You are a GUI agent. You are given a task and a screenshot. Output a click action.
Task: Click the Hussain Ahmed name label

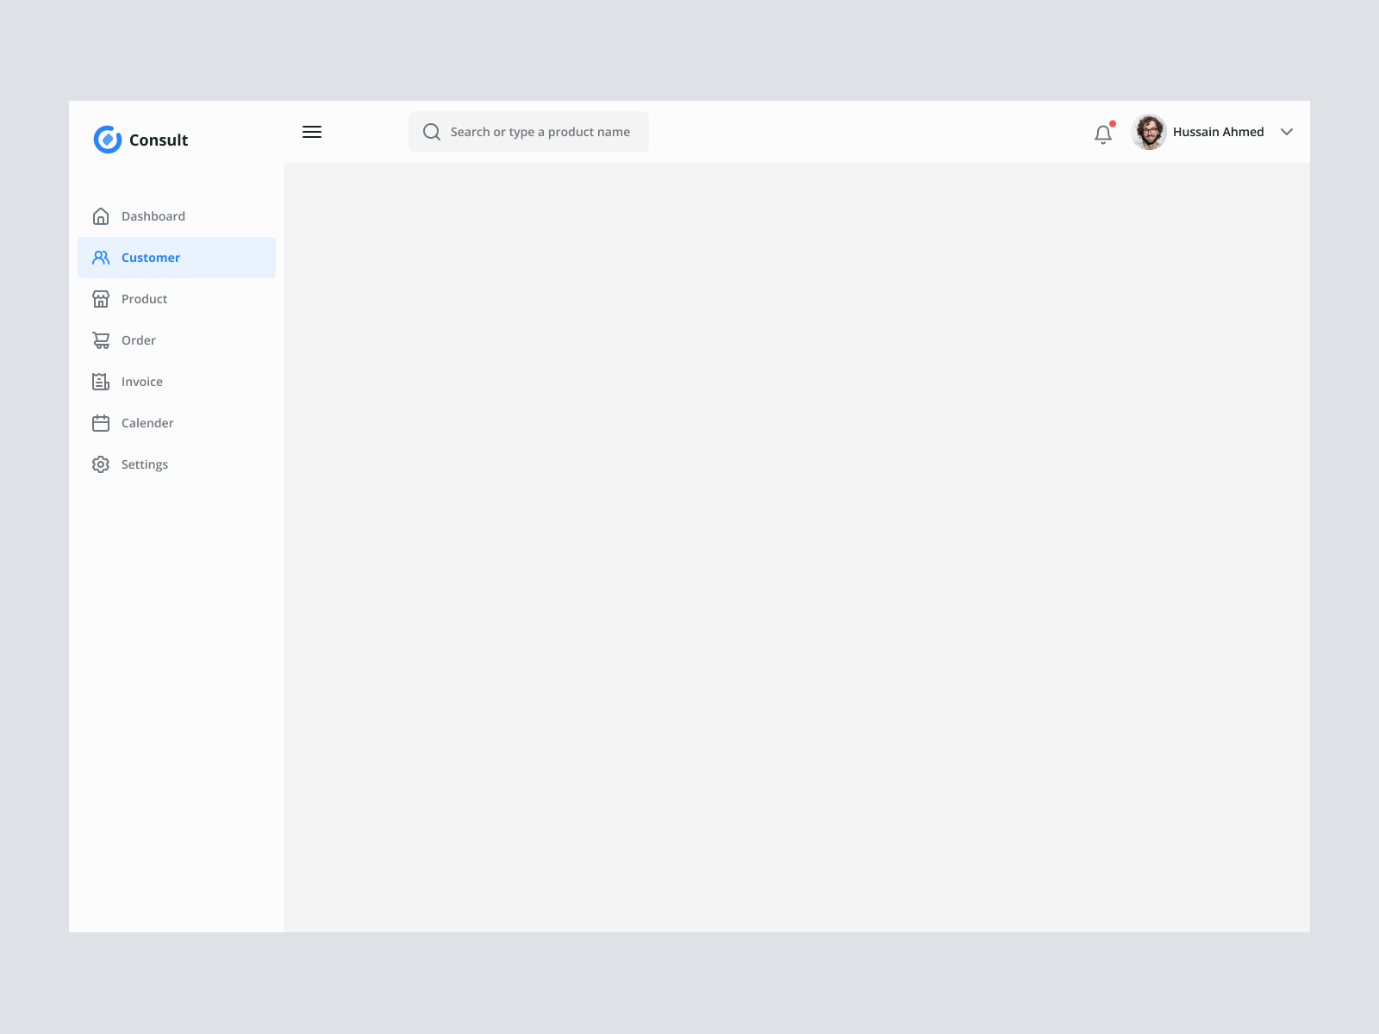click(x=1217, y=132)
